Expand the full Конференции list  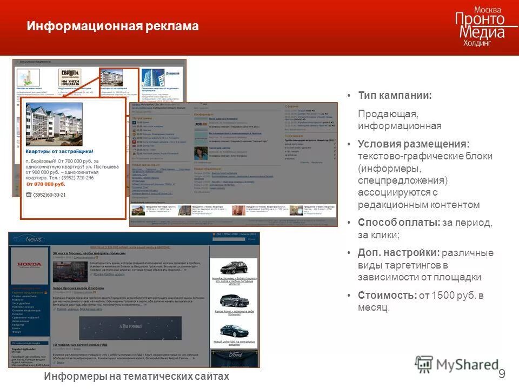pyautogui.click(x=202, y=162)
